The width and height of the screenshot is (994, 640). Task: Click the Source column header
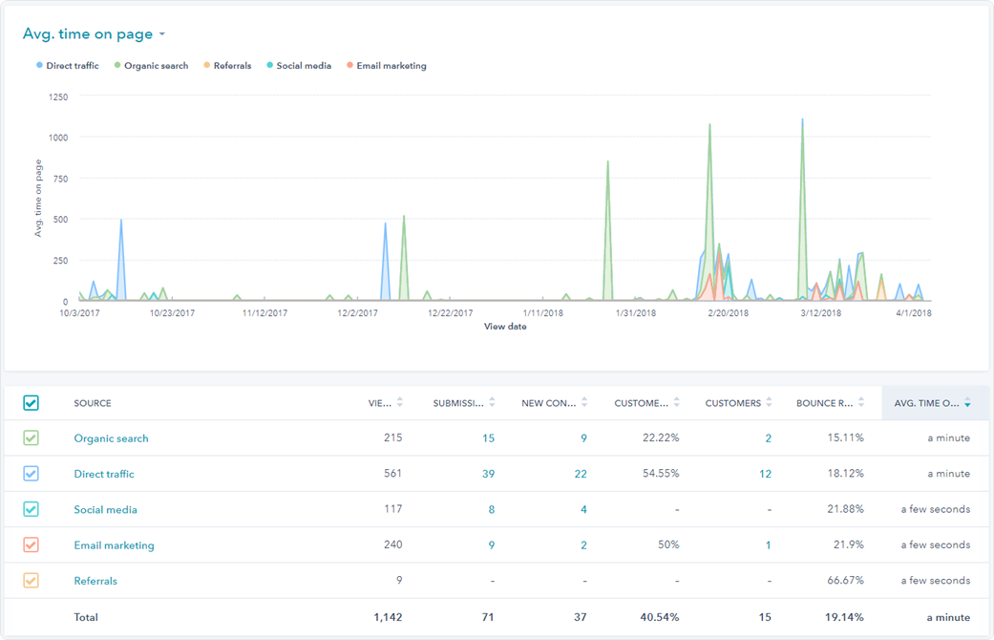point(93,403)
